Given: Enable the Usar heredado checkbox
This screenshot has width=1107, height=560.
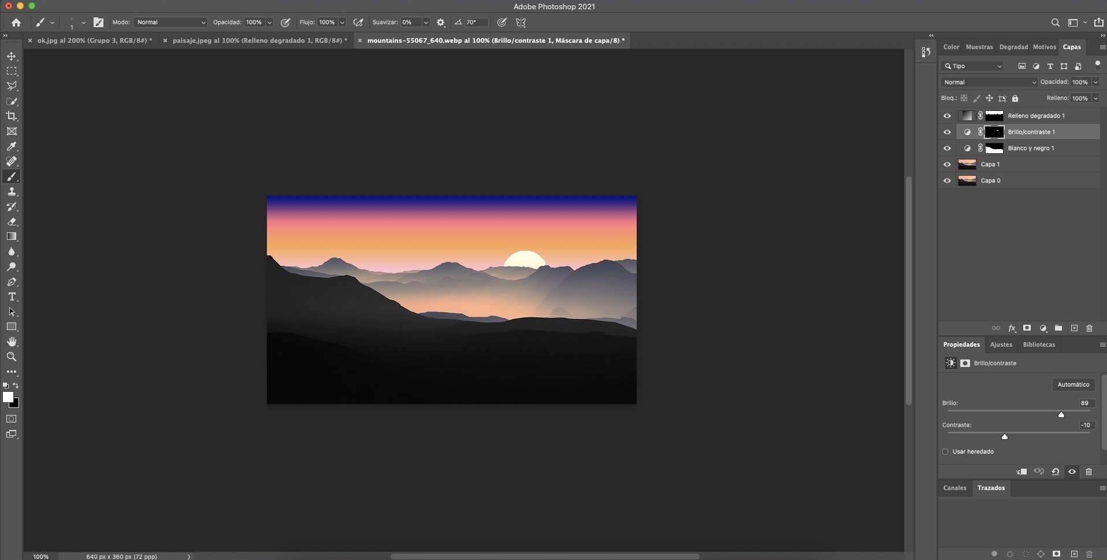Looking at the screenshot, I should click(945, 451).
